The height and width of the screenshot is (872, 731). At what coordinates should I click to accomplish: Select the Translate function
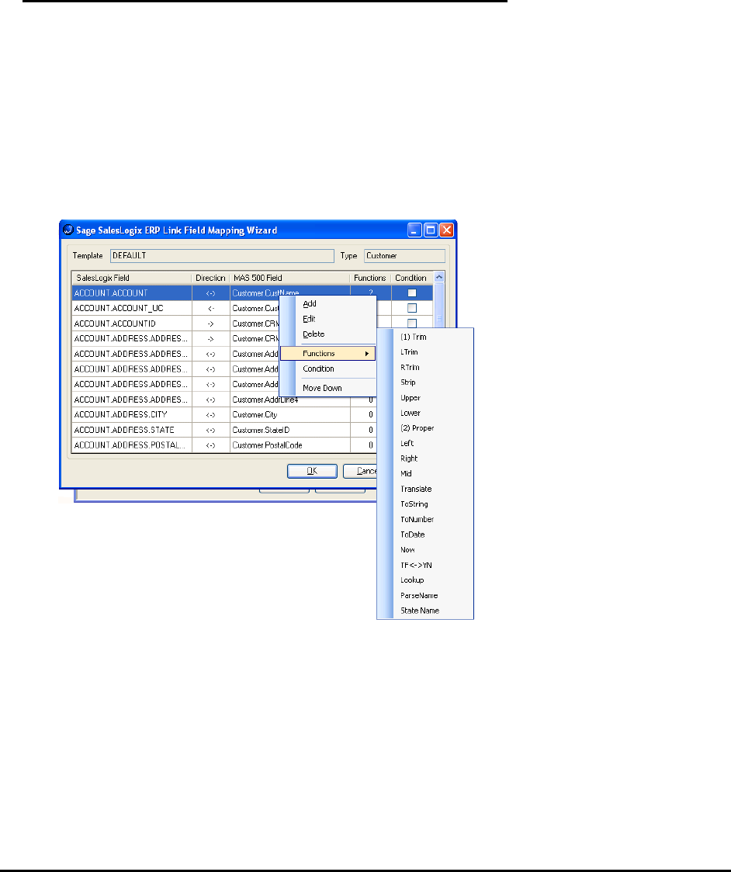point(425,489)
